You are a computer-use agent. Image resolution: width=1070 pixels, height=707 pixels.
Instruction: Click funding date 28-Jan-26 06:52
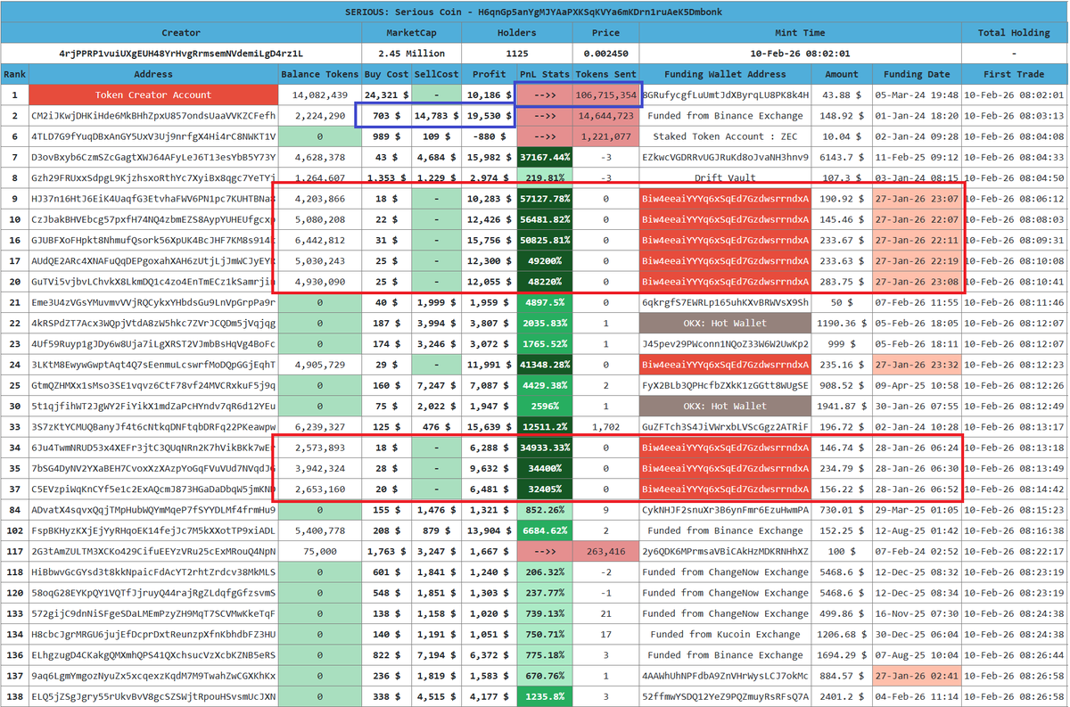pos(917,489)
